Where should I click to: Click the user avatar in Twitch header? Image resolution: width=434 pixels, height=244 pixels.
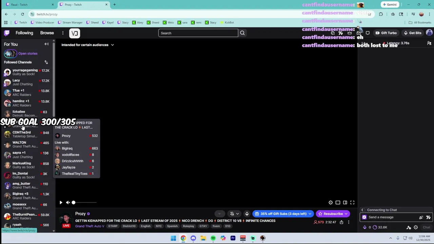click(429, 33)
